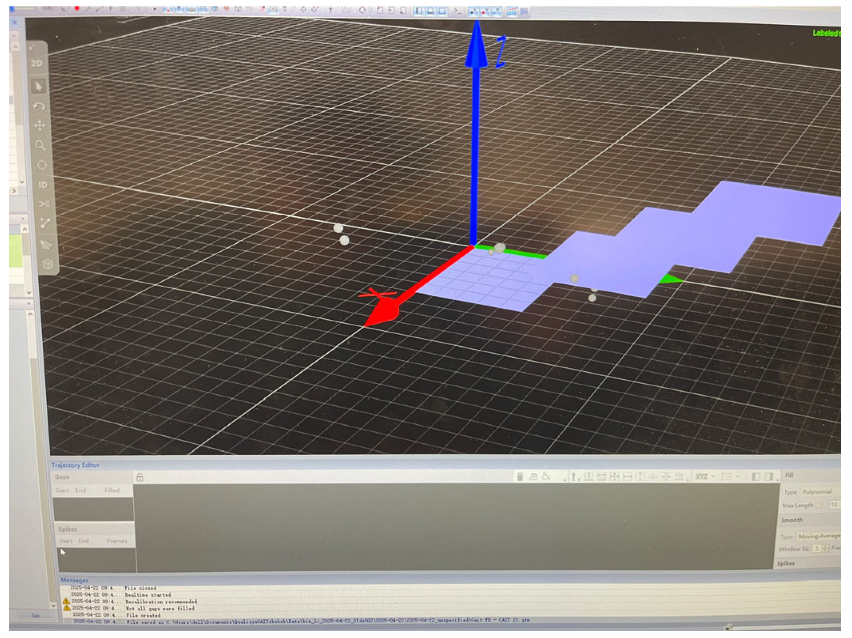Activate the ID quick identification tool
This screenshot has width=852, height=638.
(43, 185)
